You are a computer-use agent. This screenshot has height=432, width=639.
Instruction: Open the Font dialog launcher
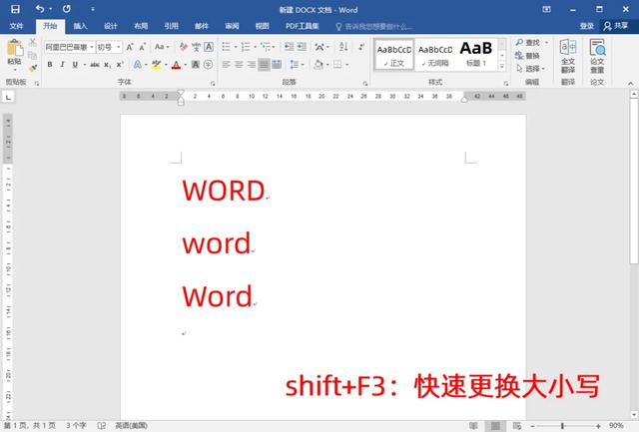point(213,83)
